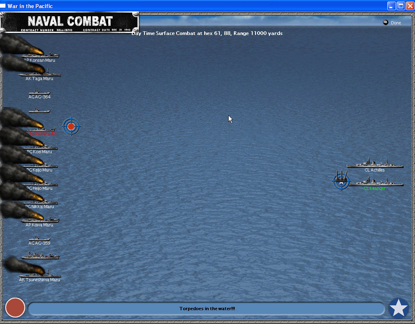Select the unlabeled ship between AG-364 and Toshi Maru
The width and height of the screenshot is (415, 324).
[39, 111]
